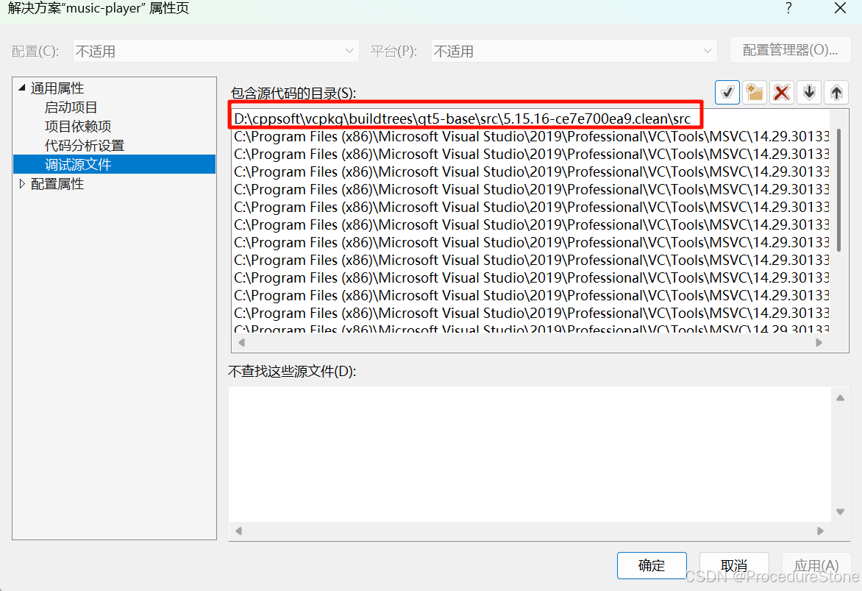Select 启动项目 in the property tree

tap(71, 107)
